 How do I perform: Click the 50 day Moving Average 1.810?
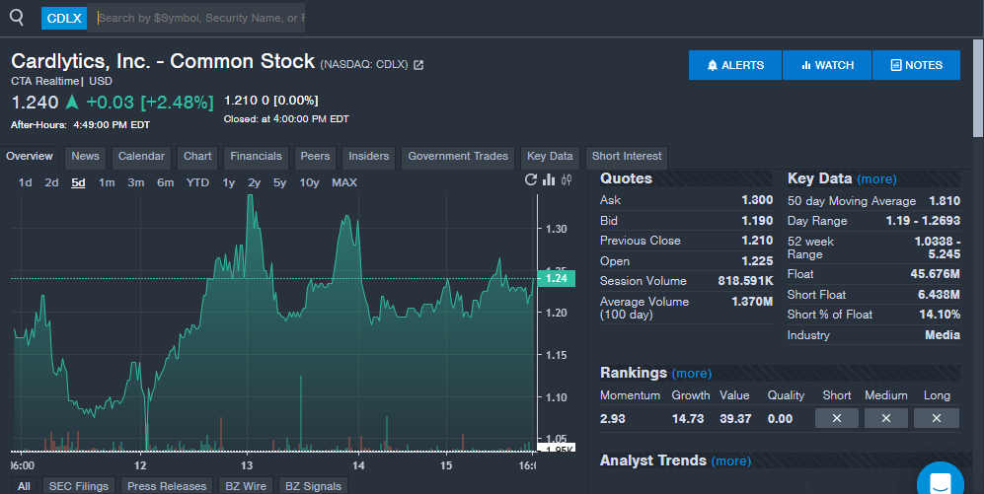pyautogui.click(x=945, y=201)
